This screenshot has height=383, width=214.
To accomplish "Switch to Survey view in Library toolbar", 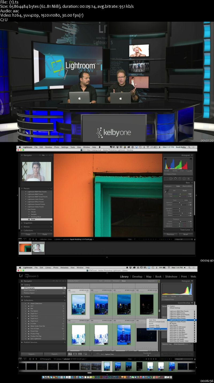I will point(85,354).
